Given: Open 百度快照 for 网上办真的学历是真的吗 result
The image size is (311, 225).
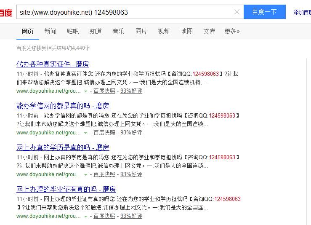Looking at the screenshot, I should click(104, 174).
